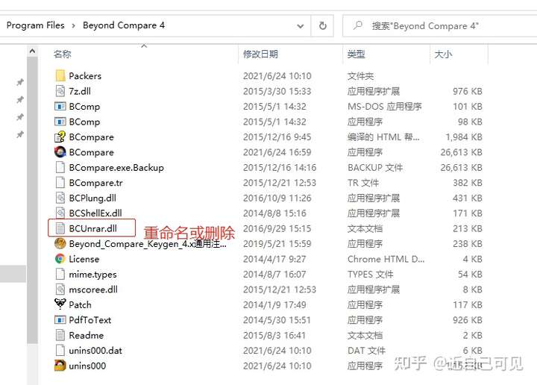Click the Patch application icon

click(x=60, y=304)
